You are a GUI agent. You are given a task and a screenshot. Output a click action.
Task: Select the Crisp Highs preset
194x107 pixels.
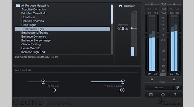point(29,25)
